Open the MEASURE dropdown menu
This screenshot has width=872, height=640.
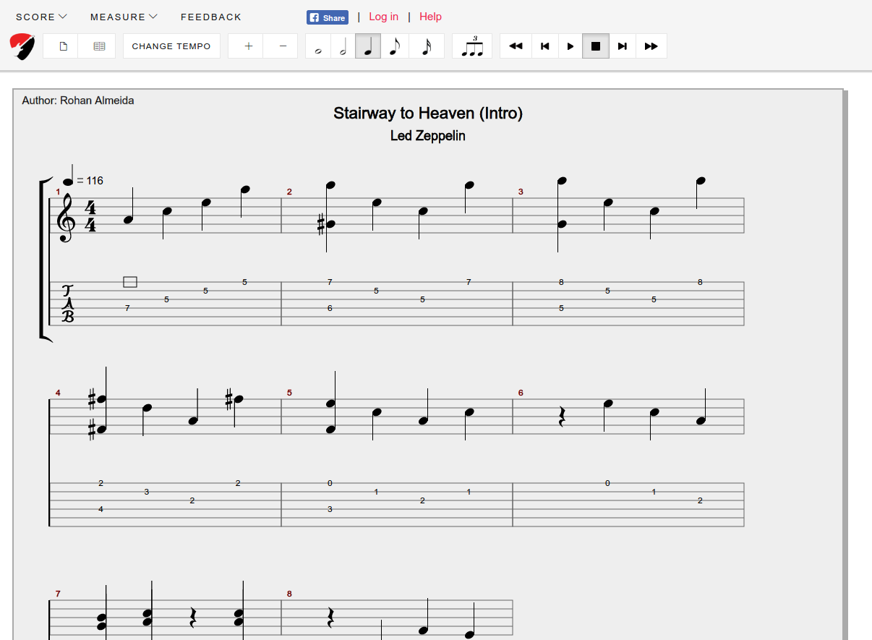124,17
